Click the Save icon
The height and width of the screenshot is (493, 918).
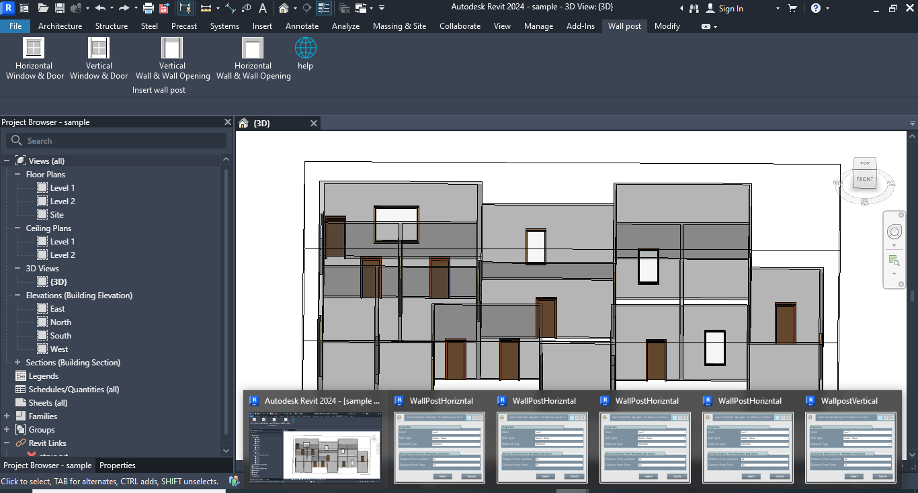(x=59, y=8)
